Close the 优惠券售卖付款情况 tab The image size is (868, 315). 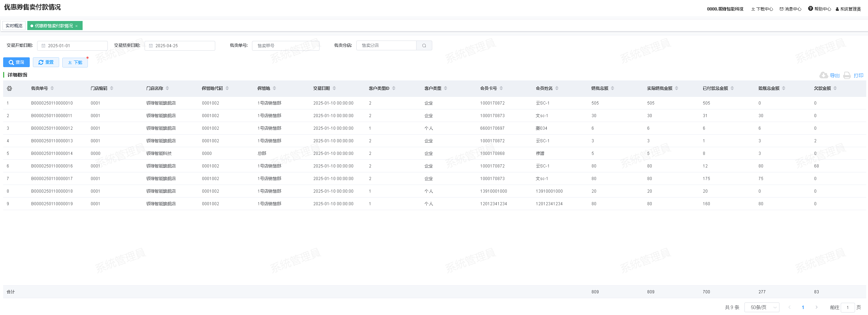pos(77,26)
